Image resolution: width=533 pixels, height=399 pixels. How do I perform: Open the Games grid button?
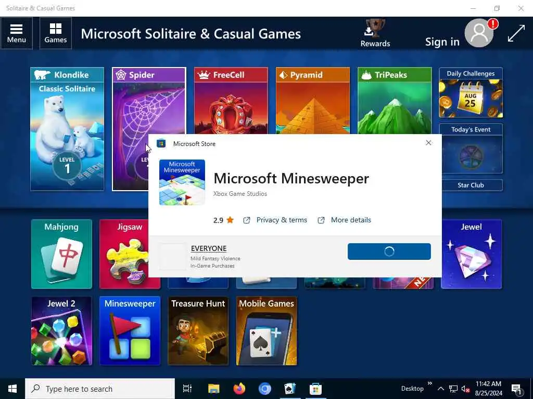pyautogui.click(x=55, y=33)
